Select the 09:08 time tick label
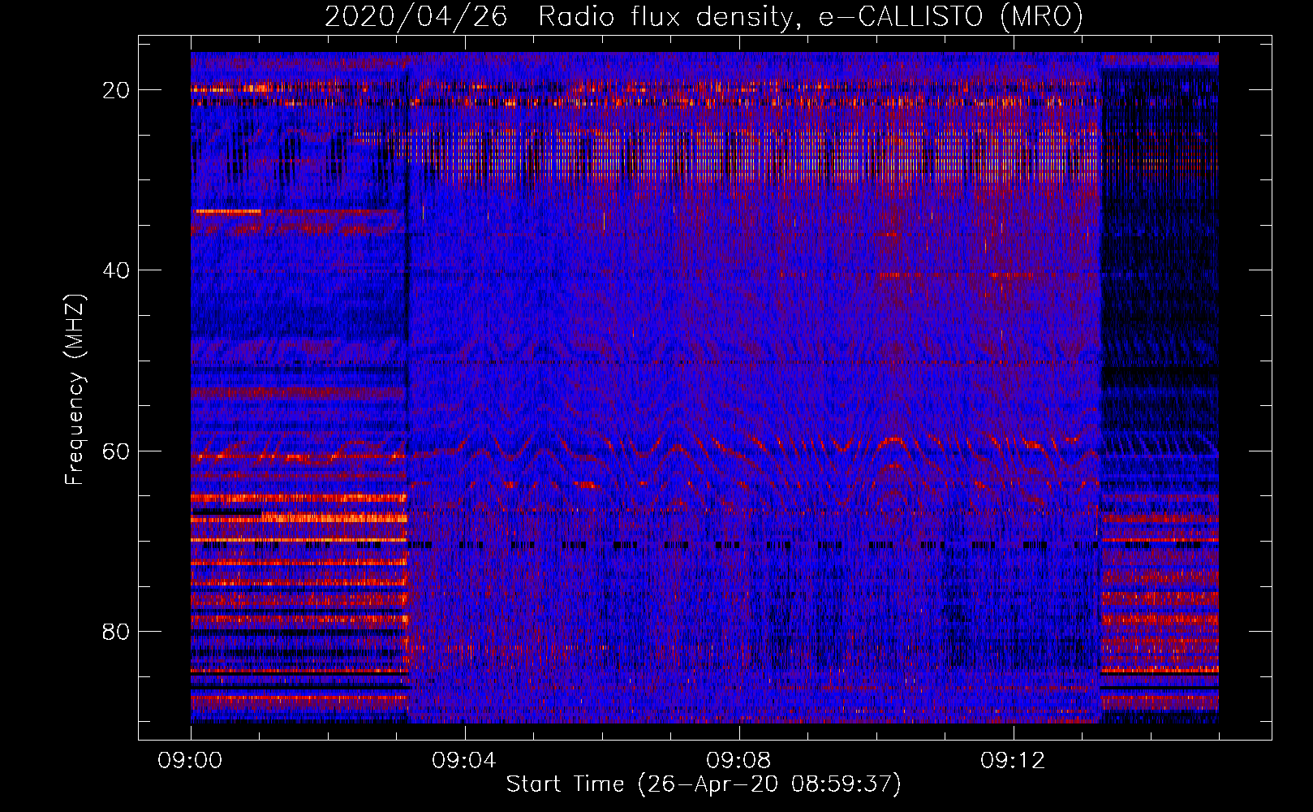 739,761
